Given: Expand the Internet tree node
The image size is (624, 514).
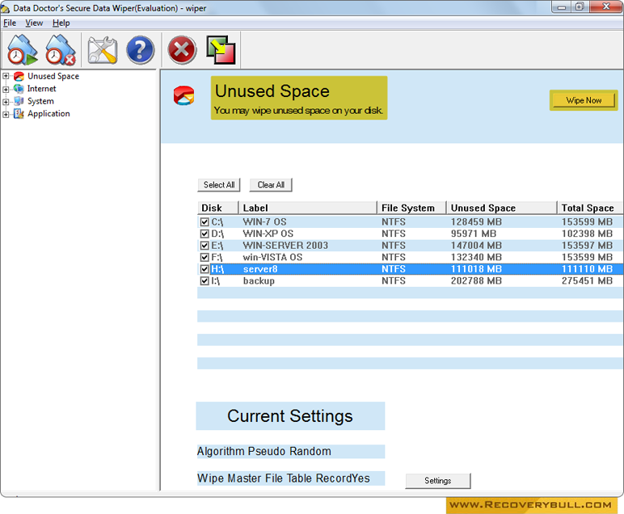Looking at the screenshot, I should [6, 89].
